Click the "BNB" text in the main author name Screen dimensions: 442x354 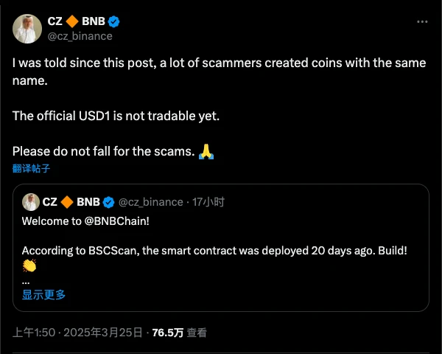point(93,21)
